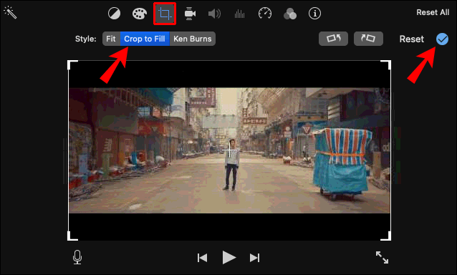Open the clip information icon
The image size is (457, 275).
(x=314, y=14)
